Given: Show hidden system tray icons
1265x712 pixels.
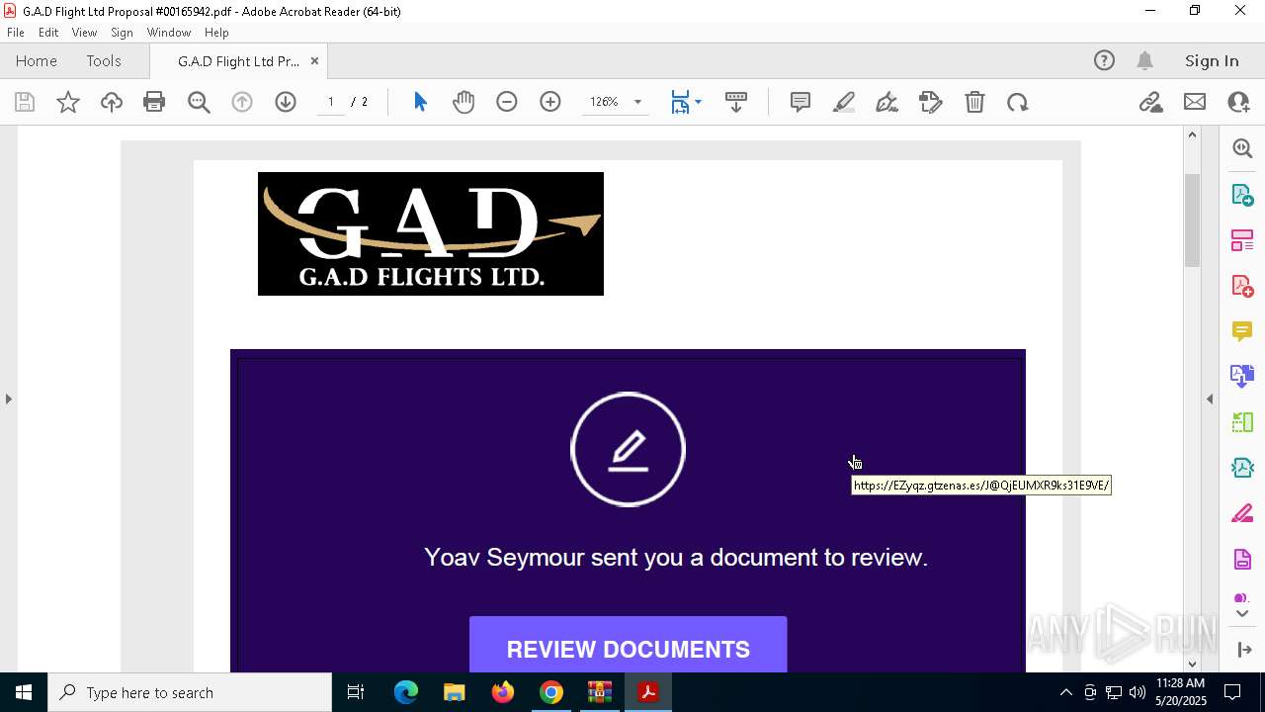Looking at the screenshot, I should tap(1065, 692).
